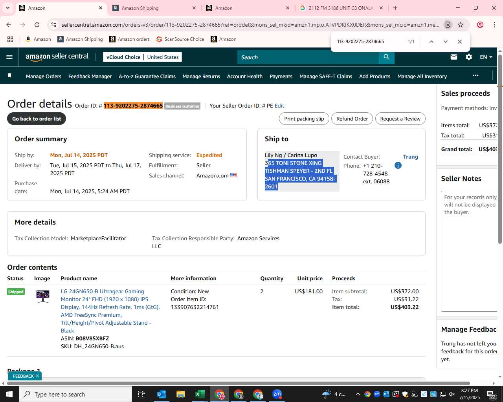
Task: Open Task View on the taskbar
Action: point(141,394)
